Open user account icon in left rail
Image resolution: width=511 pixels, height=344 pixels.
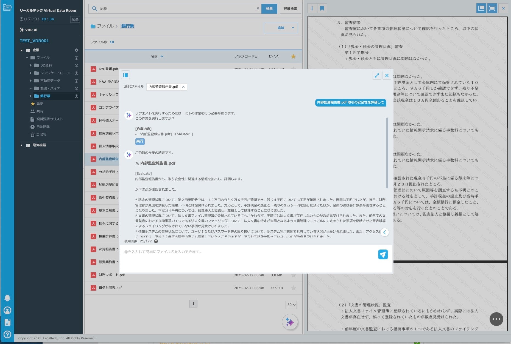point(7,310)
